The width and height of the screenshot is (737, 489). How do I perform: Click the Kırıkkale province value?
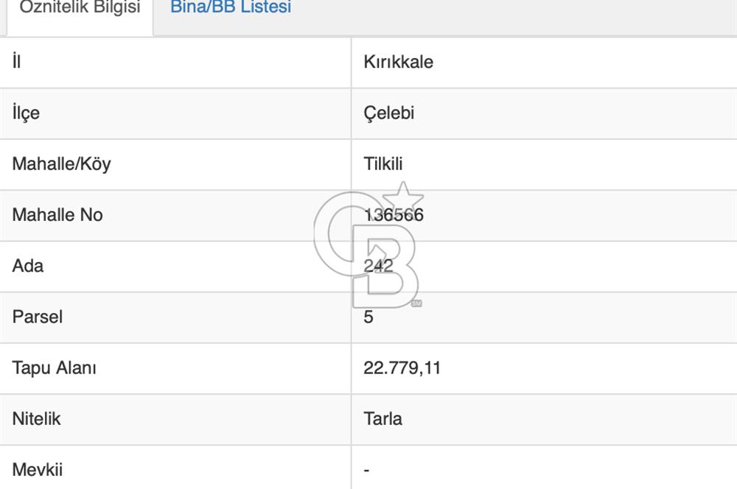point(398,62)
